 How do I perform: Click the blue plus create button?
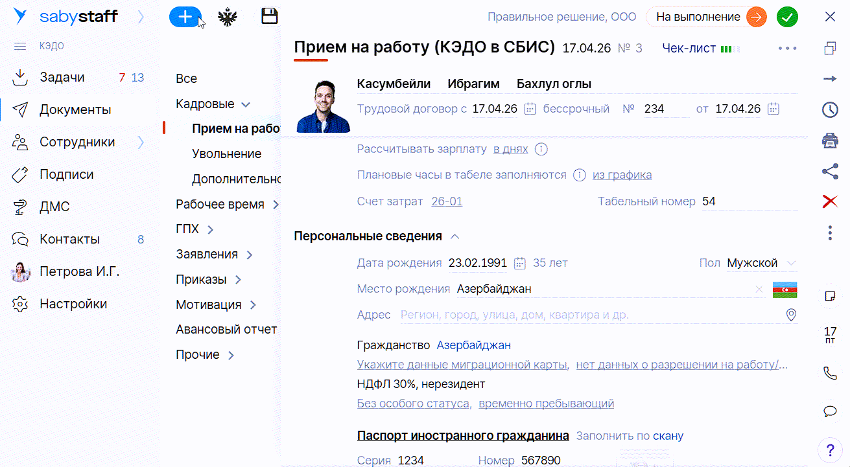pos(185,17)
